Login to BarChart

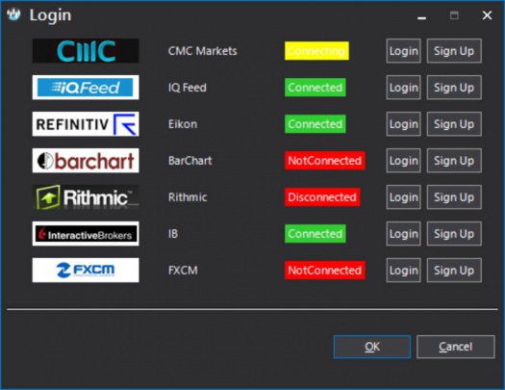click(404, 161)
